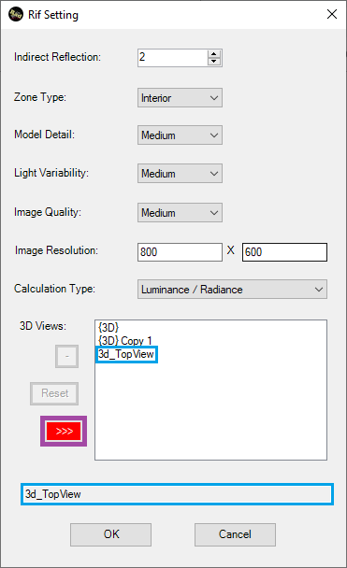This screenshot has height=568, width=347.
Task: Expand the Image Quality dropdown
Action: point(180,213)
